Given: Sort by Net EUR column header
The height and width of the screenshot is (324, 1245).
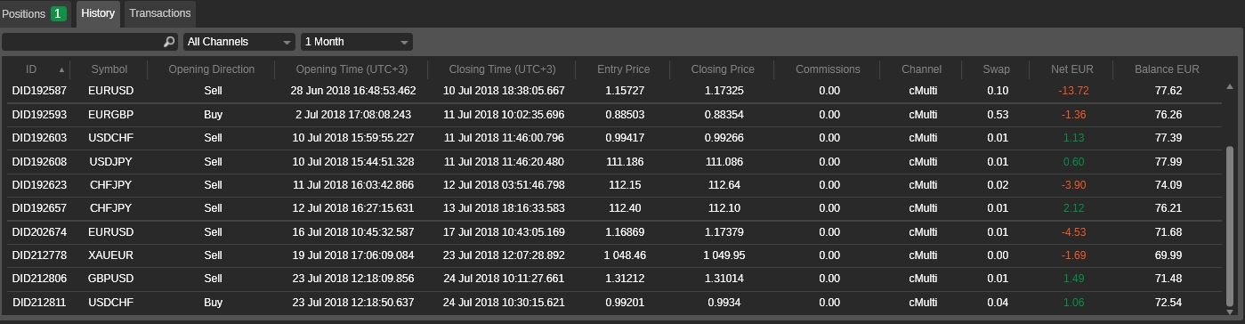Looking at the screenshot, I should tap(1073, 69).
